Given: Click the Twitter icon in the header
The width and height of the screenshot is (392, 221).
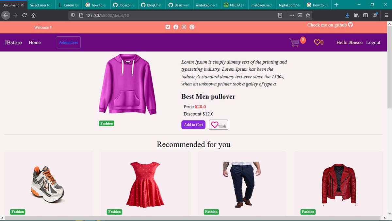Looking at the screenshot, I should click(168, 27).
